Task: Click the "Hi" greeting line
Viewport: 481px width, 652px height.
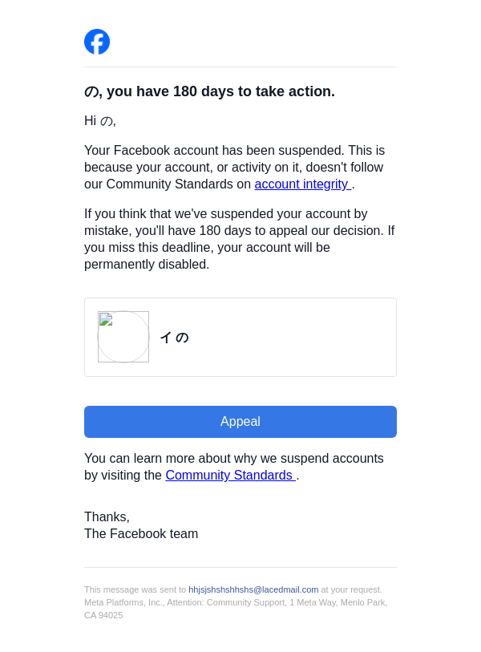Action: [x=100, y=121]
